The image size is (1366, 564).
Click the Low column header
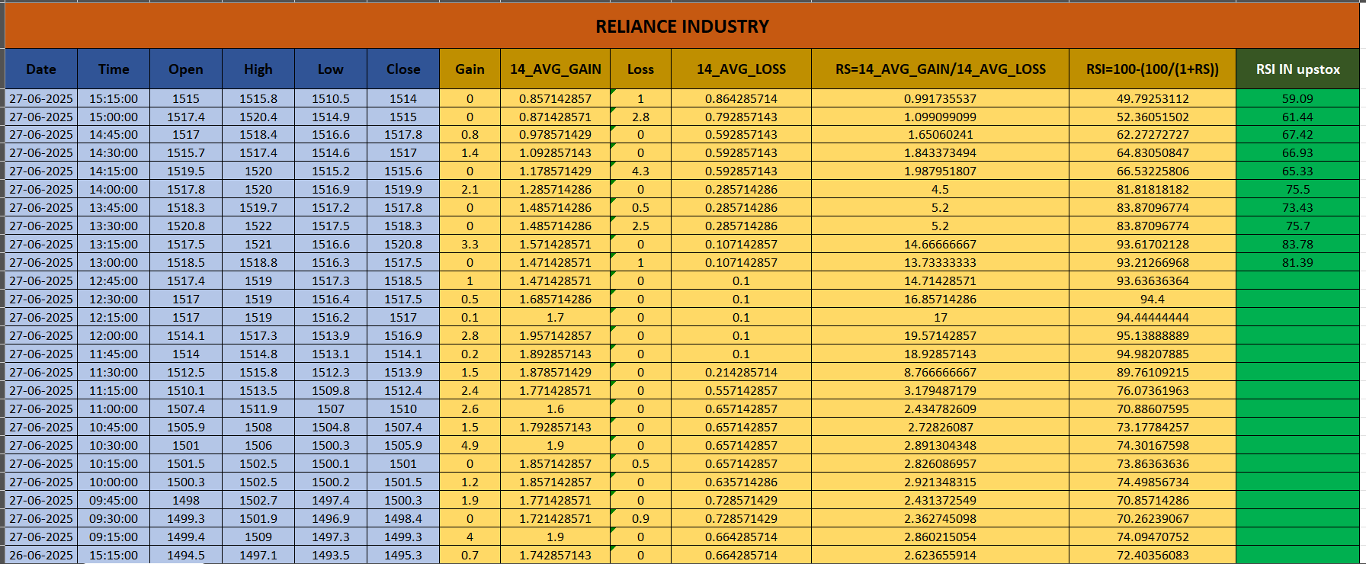[331, 69]
